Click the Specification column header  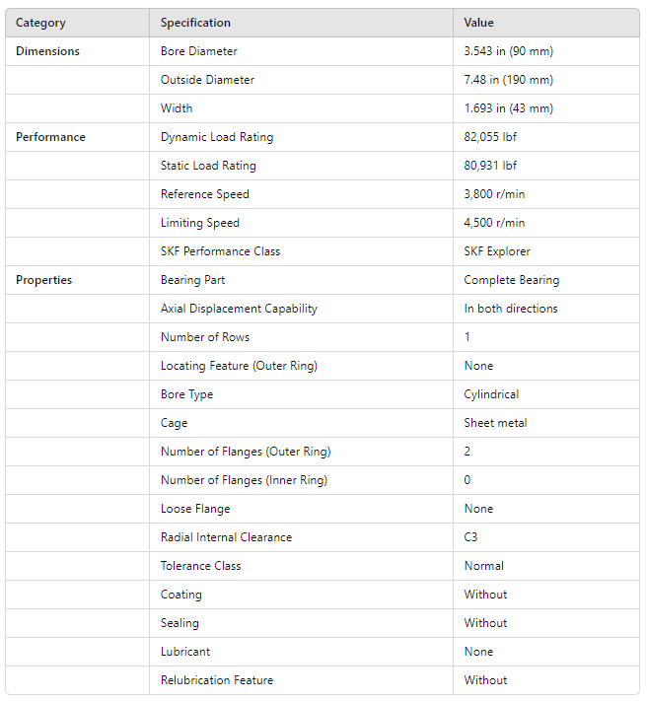pyautogui.click(x=195, y=23)
